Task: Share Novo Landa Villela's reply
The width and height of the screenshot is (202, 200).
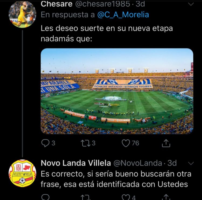Action: pos(166,197)
